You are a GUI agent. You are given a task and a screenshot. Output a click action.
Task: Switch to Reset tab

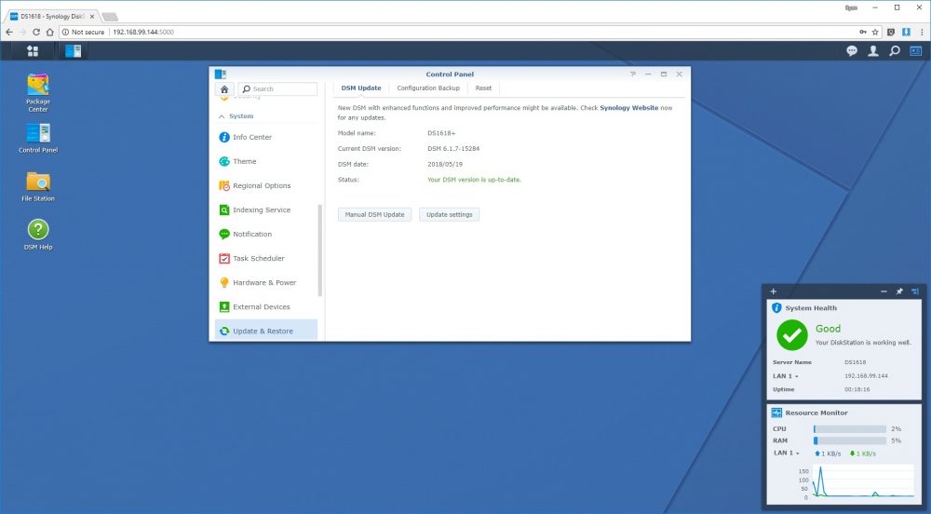483,88
